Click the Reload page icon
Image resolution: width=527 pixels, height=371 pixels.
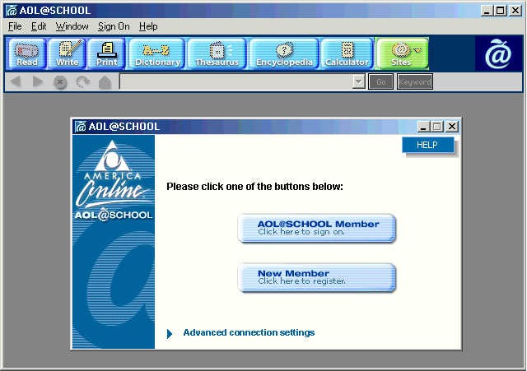82,82
